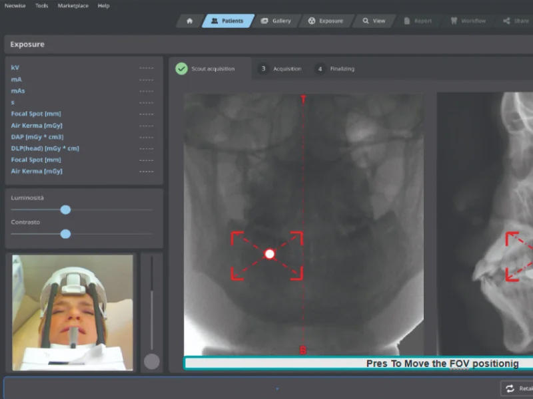Open the Gallery section
Viewport: 533px width, 399px height.
point(276,21)
